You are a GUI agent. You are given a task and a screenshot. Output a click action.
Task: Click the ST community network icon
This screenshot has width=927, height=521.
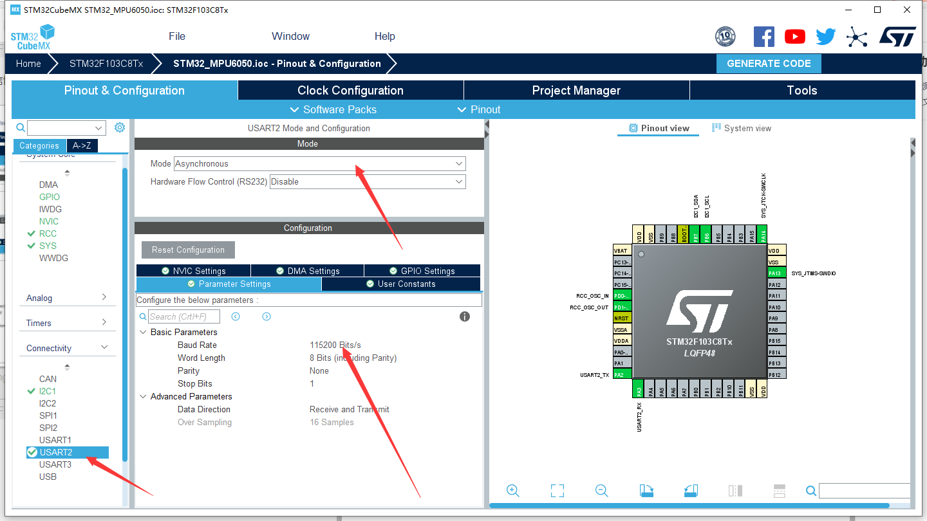tap(857, 37)
